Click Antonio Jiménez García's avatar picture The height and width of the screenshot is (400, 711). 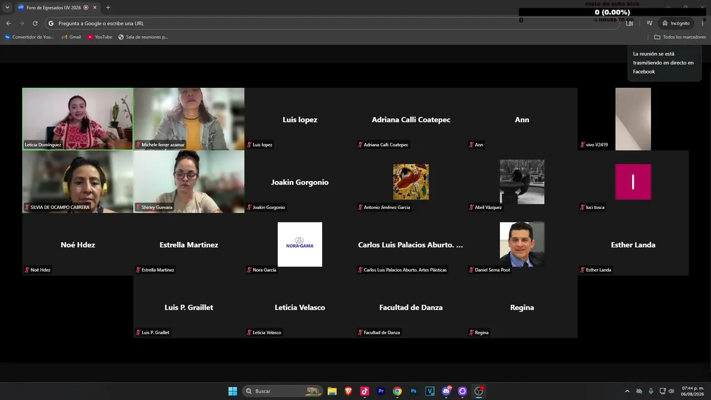click(x=411, y=182)
